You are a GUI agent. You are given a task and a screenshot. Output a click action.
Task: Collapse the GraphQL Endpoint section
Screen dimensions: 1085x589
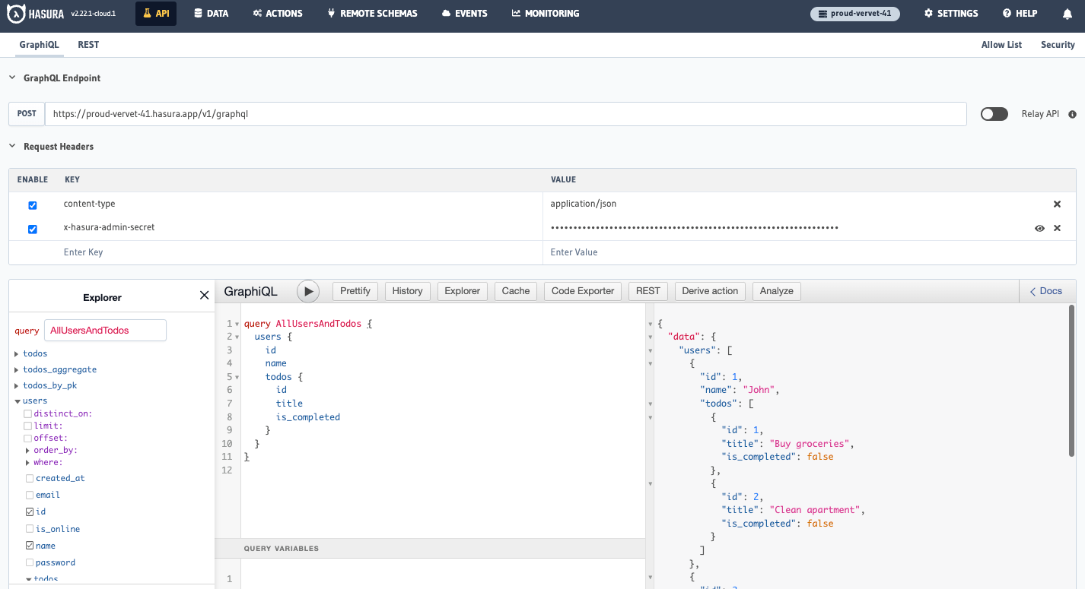tap(11, 78)
